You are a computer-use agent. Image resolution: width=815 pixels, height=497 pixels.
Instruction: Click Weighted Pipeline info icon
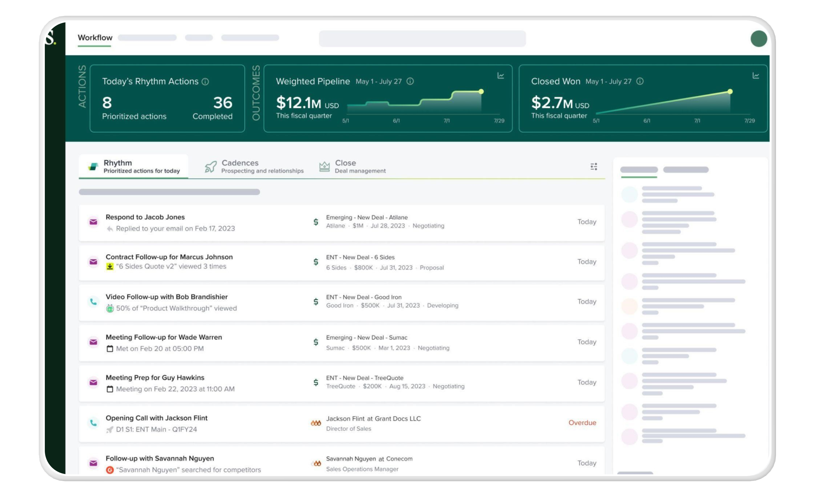(410, 81)
